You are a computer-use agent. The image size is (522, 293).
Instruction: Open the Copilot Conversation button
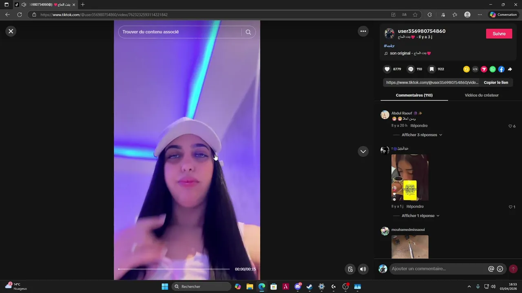(503, 15)
